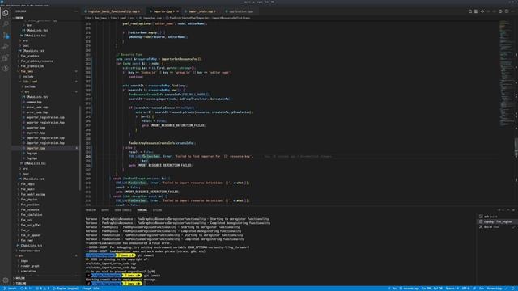Viewport: 518px width, 291px height.
Task: Change line endings via LF
Action: (474, 289)
